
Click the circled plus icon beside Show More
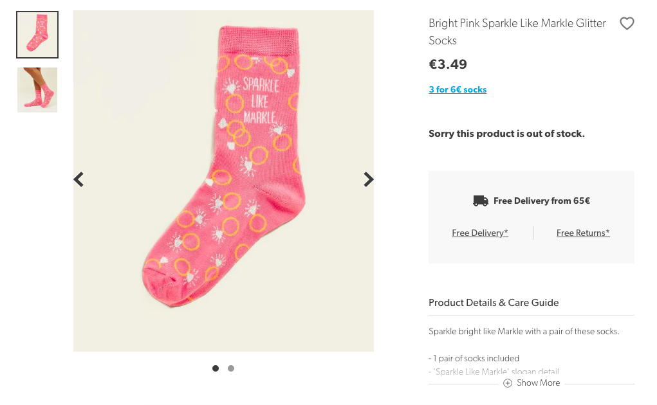pyautogui.click(x=508, y=383)
